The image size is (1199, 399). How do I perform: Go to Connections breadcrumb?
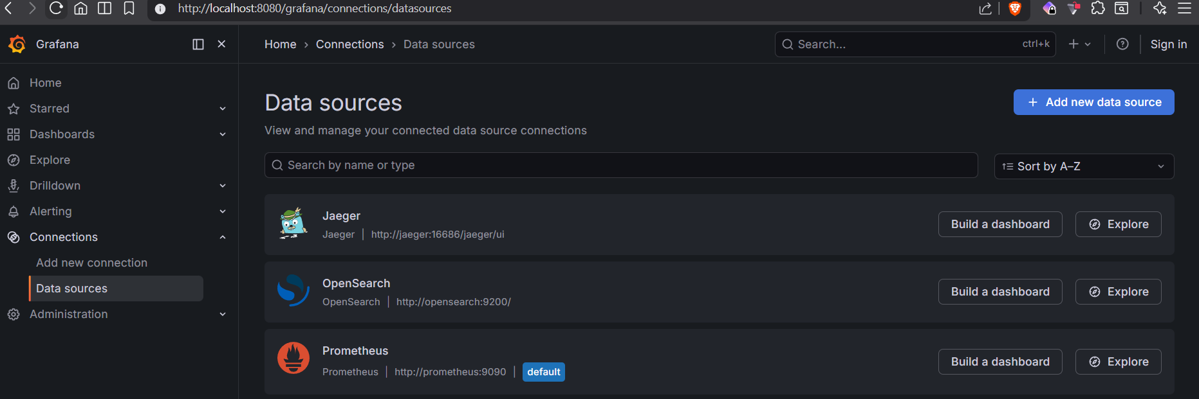[x=350, y=44]
